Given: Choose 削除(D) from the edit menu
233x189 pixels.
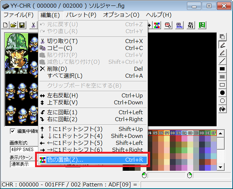Looking at the screenshot, I should (93, 69).
